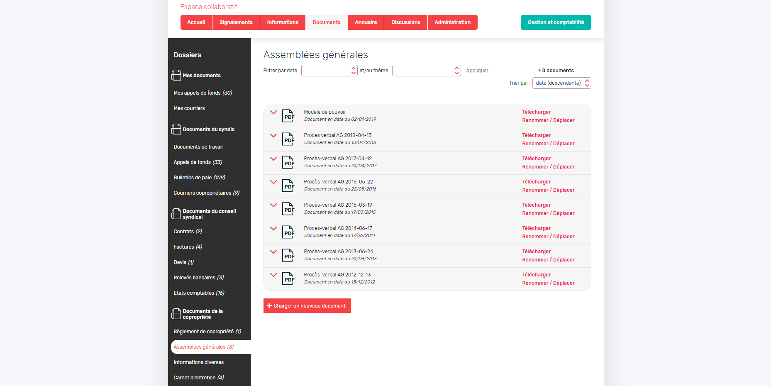The width and height of the screenshot is (771, 386).
Task: Click the triangle icon beside 8 documents
Action: coord(539,71)
